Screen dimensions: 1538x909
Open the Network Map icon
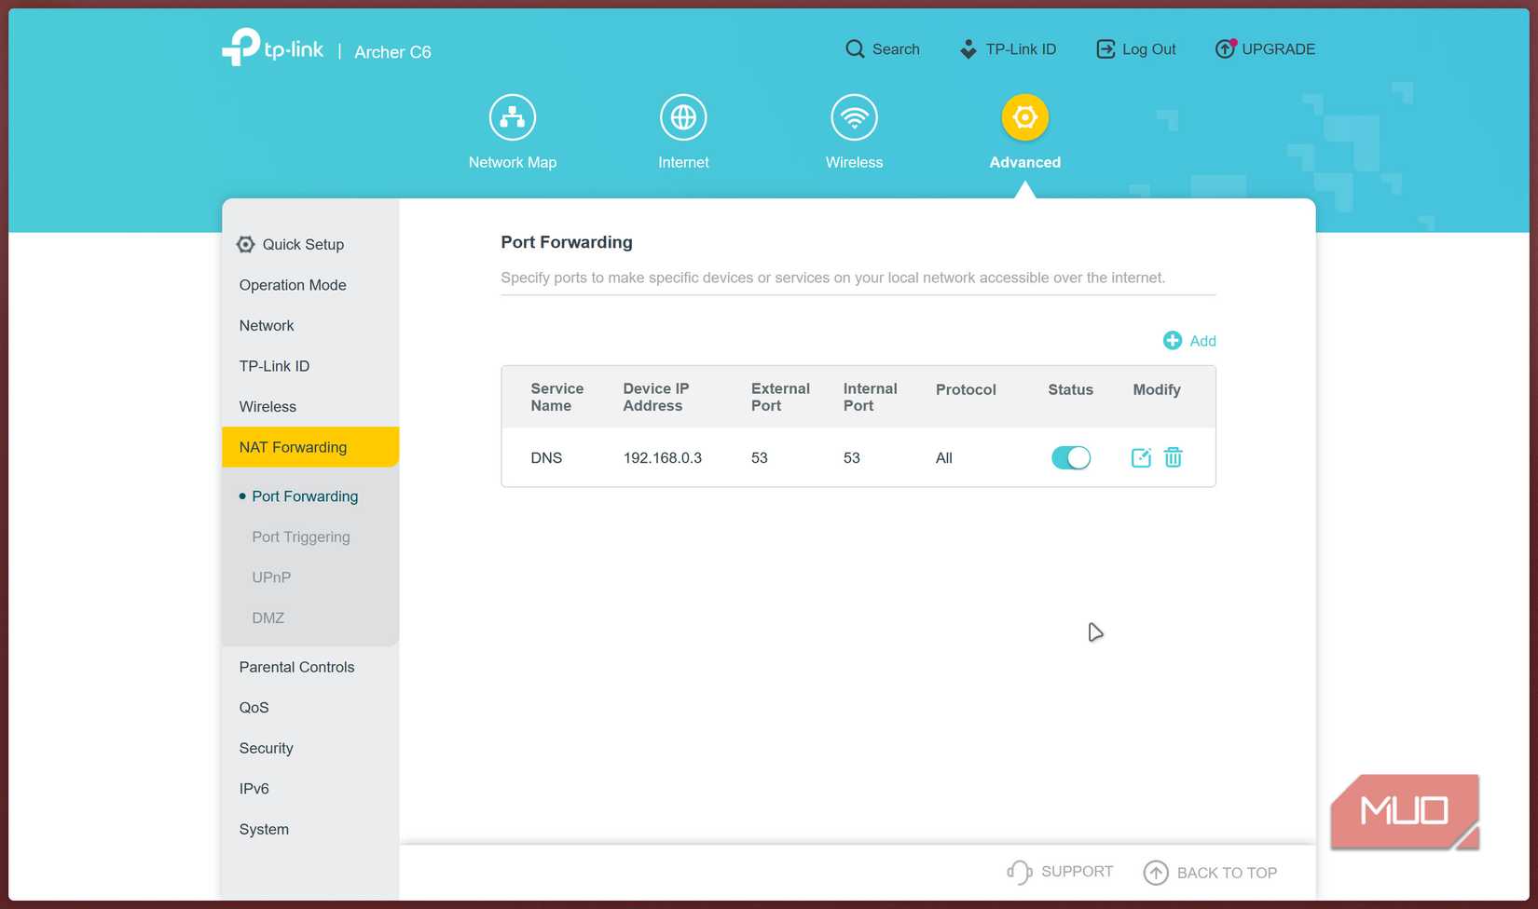point(513,117)
